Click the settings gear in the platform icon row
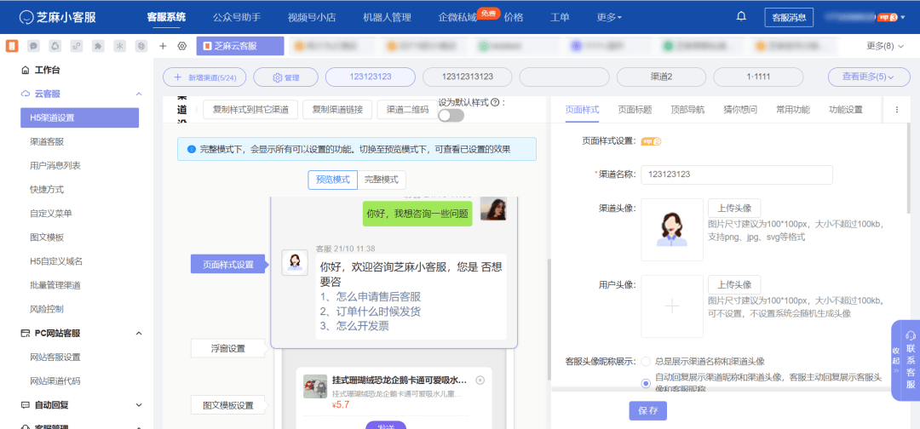Screen dimensions: 920x429 [x=181, y=46]
